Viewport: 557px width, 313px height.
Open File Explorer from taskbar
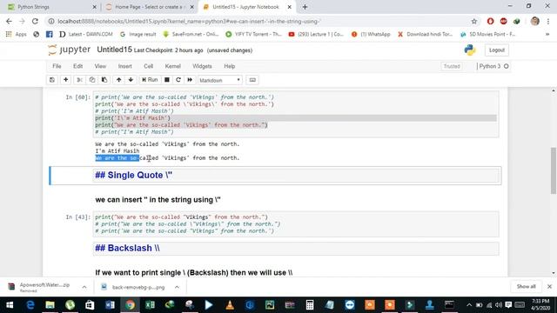[50, 305]
